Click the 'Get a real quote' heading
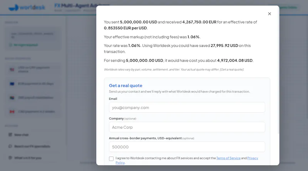Viewport: 308px width, 171px height. click(126, 85)
